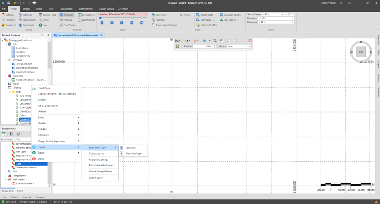
Task: Select Template Copy from data table submenu
Action: [x=133, y=154]
